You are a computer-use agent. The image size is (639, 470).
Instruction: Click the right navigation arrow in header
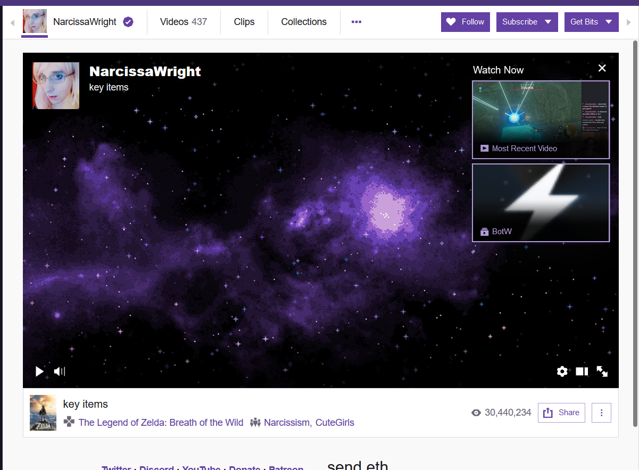(x=629, y=22)
